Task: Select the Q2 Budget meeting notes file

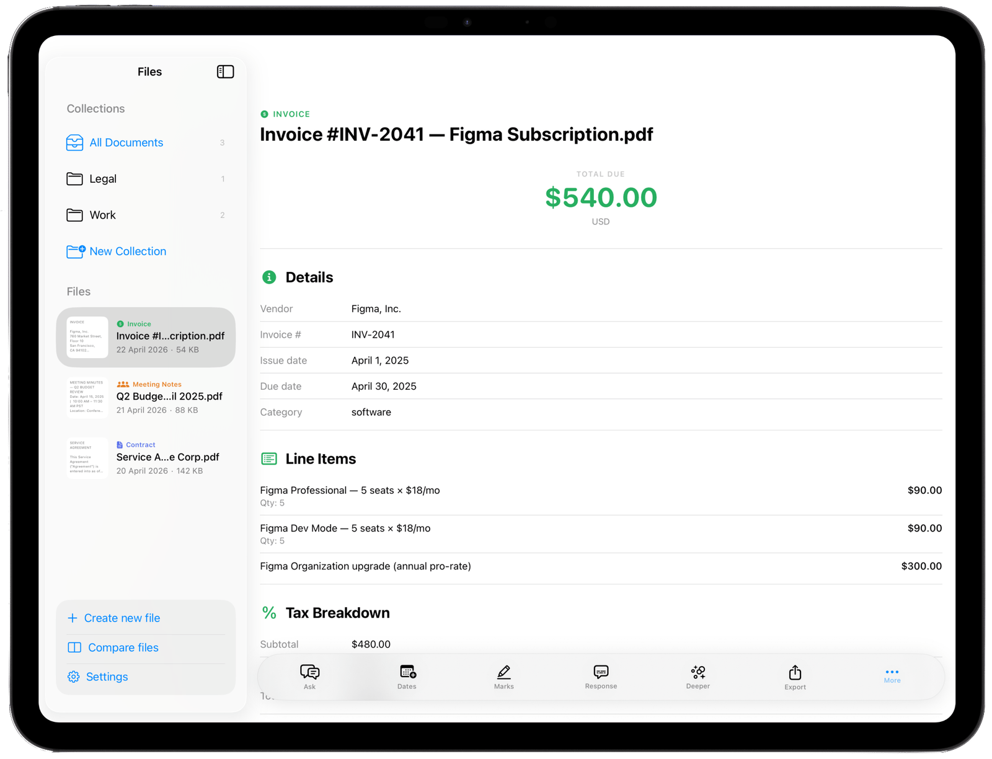Action: [x=146, y=398]
